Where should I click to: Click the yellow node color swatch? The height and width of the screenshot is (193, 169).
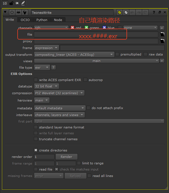tap(119, 12)
